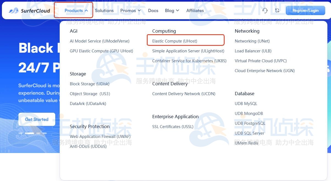
Task: Select Elastic Compute (UHost)
Action: click(175, 41)
